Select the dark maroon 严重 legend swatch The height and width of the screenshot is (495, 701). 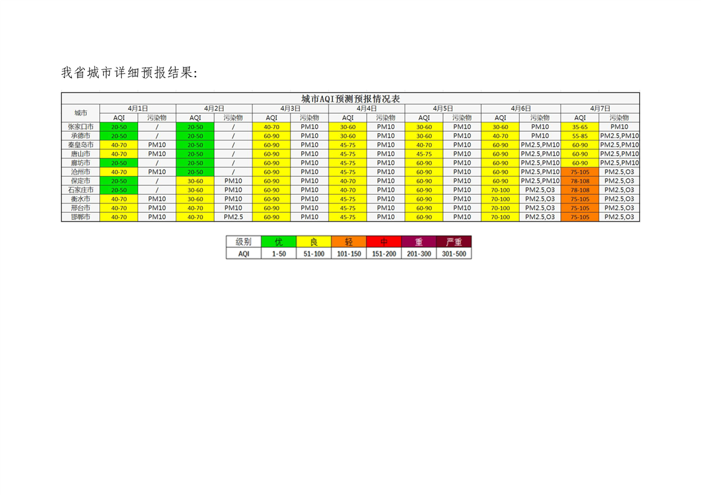454,242
